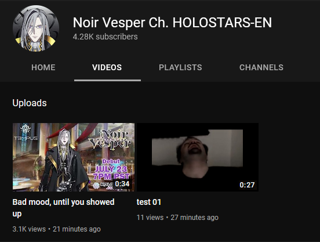320x242 pixels.
Task: Click the 0:34 duration badge
Action: 122,184
